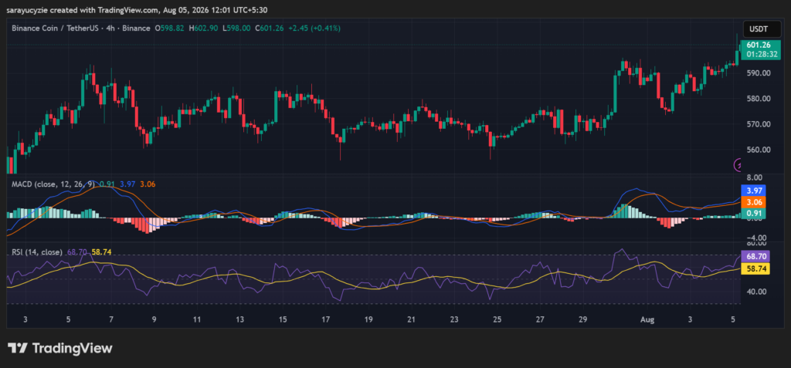Click the O598.82 open price value

(x=169, y=29)
